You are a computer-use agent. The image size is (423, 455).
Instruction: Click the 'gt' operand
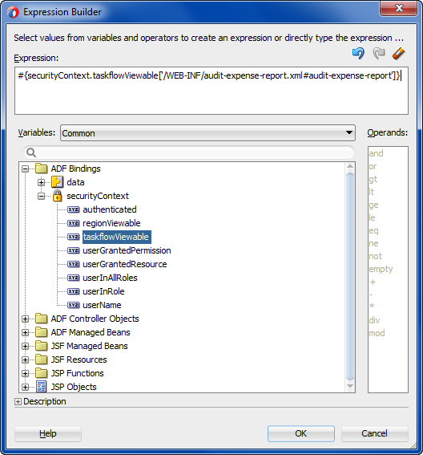click(373, 179)
